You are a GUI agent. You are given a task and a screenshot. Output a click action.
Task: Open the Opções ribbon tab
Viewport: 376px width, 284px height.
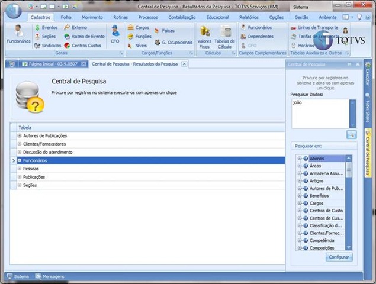pyautogui.click(x=277, y=17)
